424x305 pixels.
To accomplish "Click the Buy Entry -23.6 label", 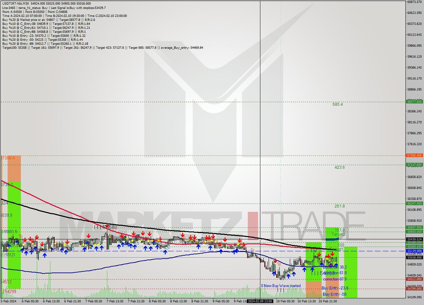I will click(x=335, y=288).
